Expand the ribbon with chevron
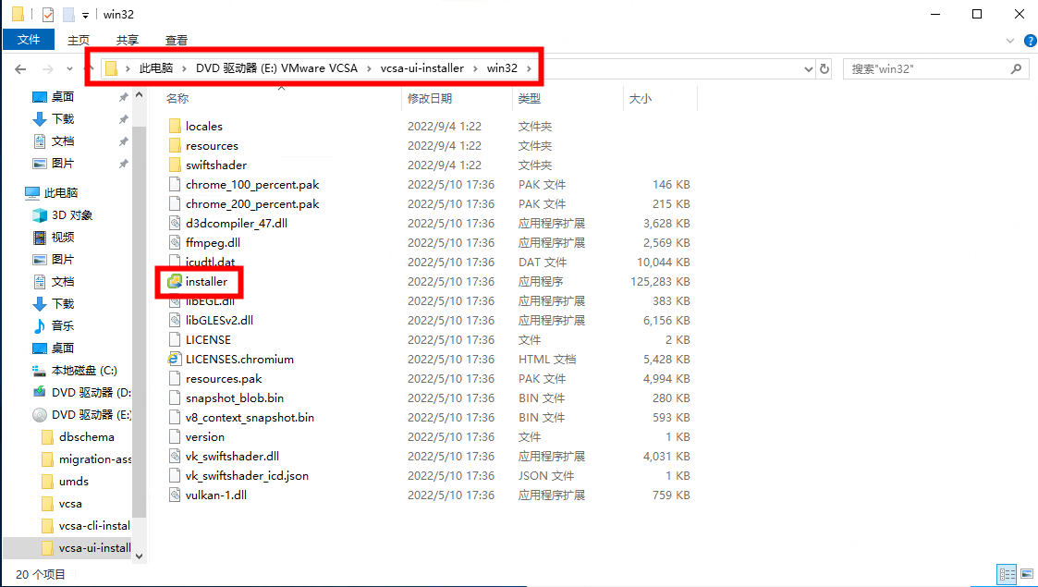Image resolution: width=1038 pixels, height=587 pixels. tap(1010, 41)
